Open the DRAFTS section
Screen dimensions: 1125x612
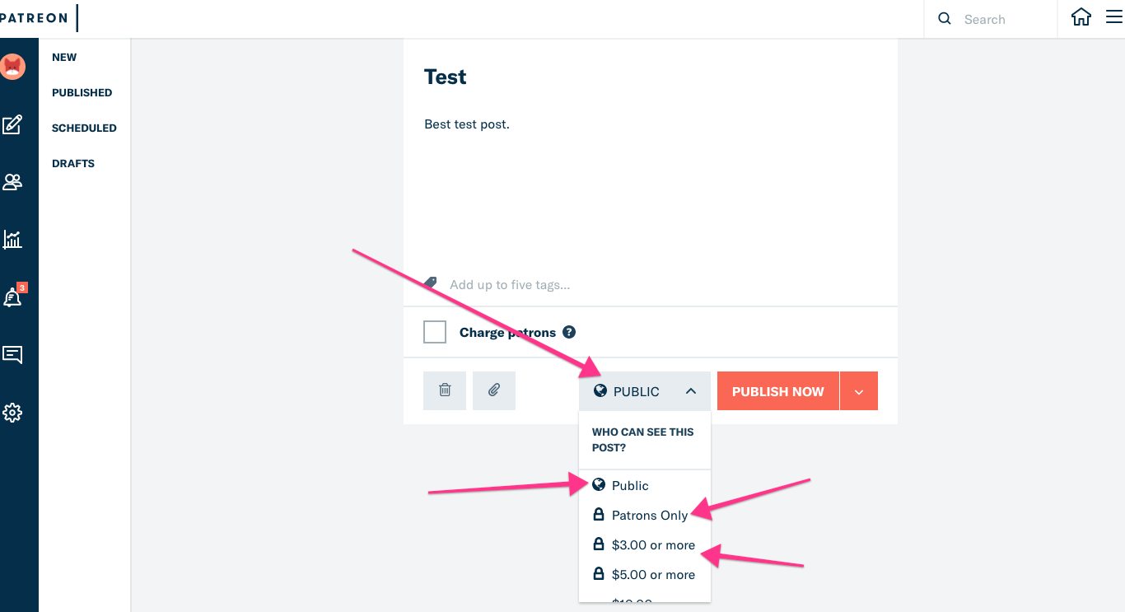pos(73,163)
